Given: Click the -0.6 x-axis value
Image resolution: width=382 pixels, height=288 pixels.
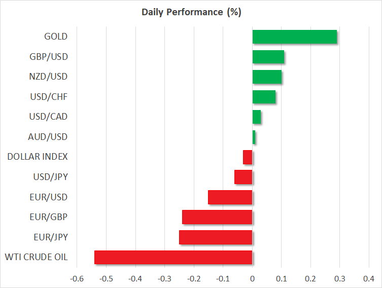Looking at the screenshot, I should [x=77, y=278].
